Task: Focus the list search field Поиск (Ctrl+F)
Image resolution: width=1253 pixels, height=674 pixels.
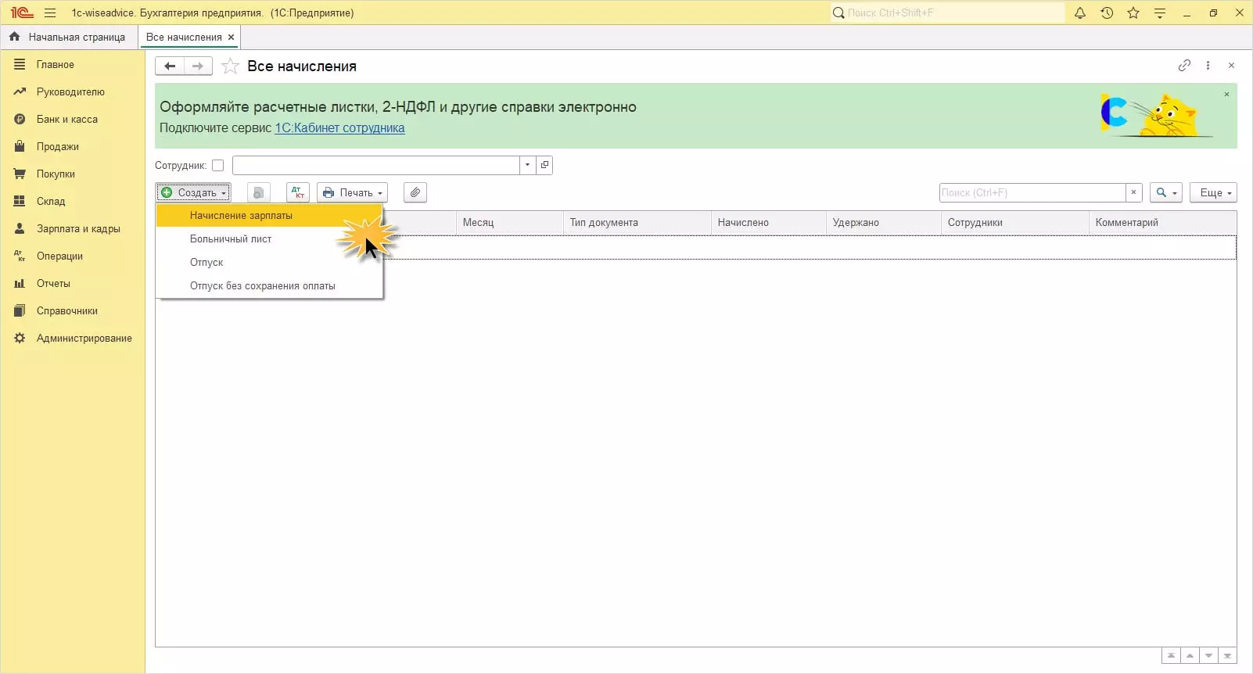Action: pyautogui.click(x=1032, y=192)
